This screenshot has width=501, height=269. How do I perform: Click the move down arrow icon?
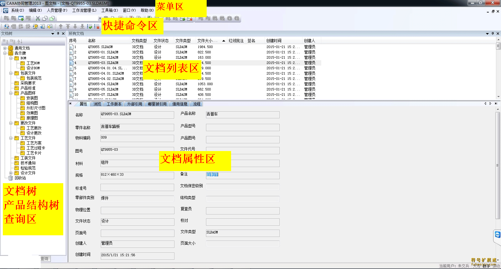pos(75,27)
